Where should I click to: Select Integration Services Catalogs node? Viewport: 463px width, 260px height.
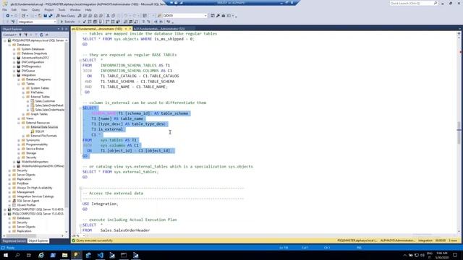[35, 196]
